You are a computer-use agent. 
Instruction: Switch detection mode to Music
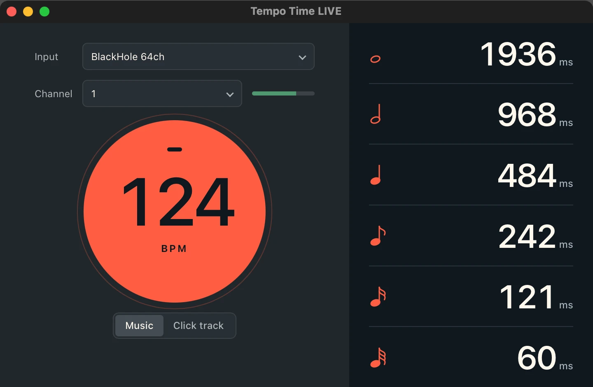(x=139, y=326)
